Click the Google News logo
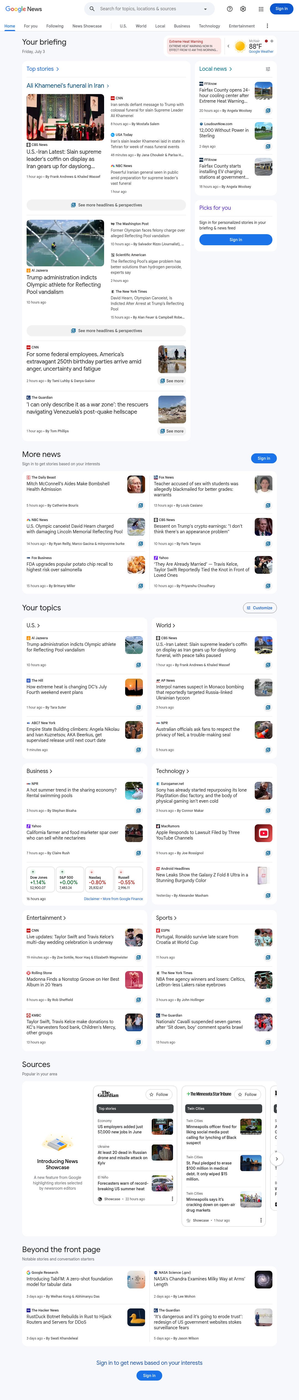The height and width of the screenshot is (1400, 299). 23,9
